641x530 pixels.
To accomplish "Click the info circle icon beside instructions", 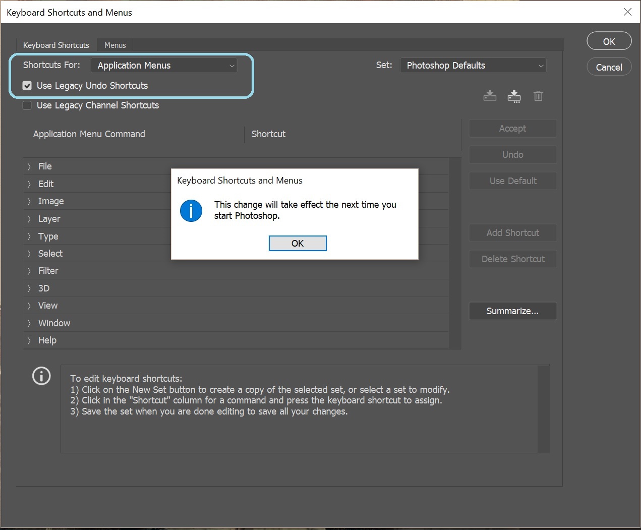I will tap(41, 376).
